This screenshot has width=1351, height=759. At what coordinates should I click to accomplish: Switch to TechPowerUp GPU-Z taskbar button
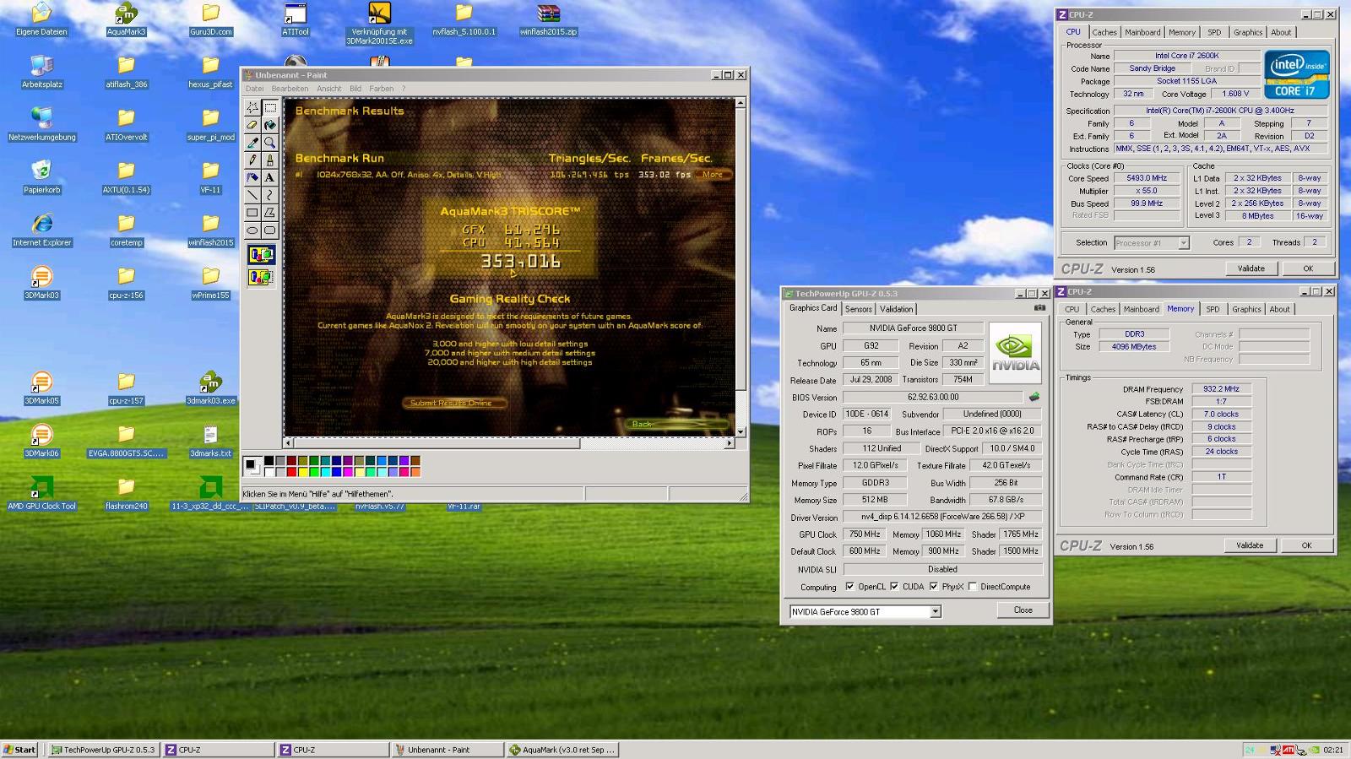103,750
